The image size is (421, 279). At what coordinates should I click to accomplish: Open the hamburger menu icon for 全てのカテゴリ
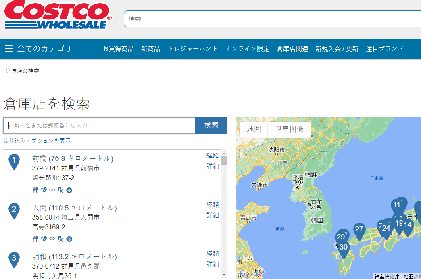coord(9,49)
